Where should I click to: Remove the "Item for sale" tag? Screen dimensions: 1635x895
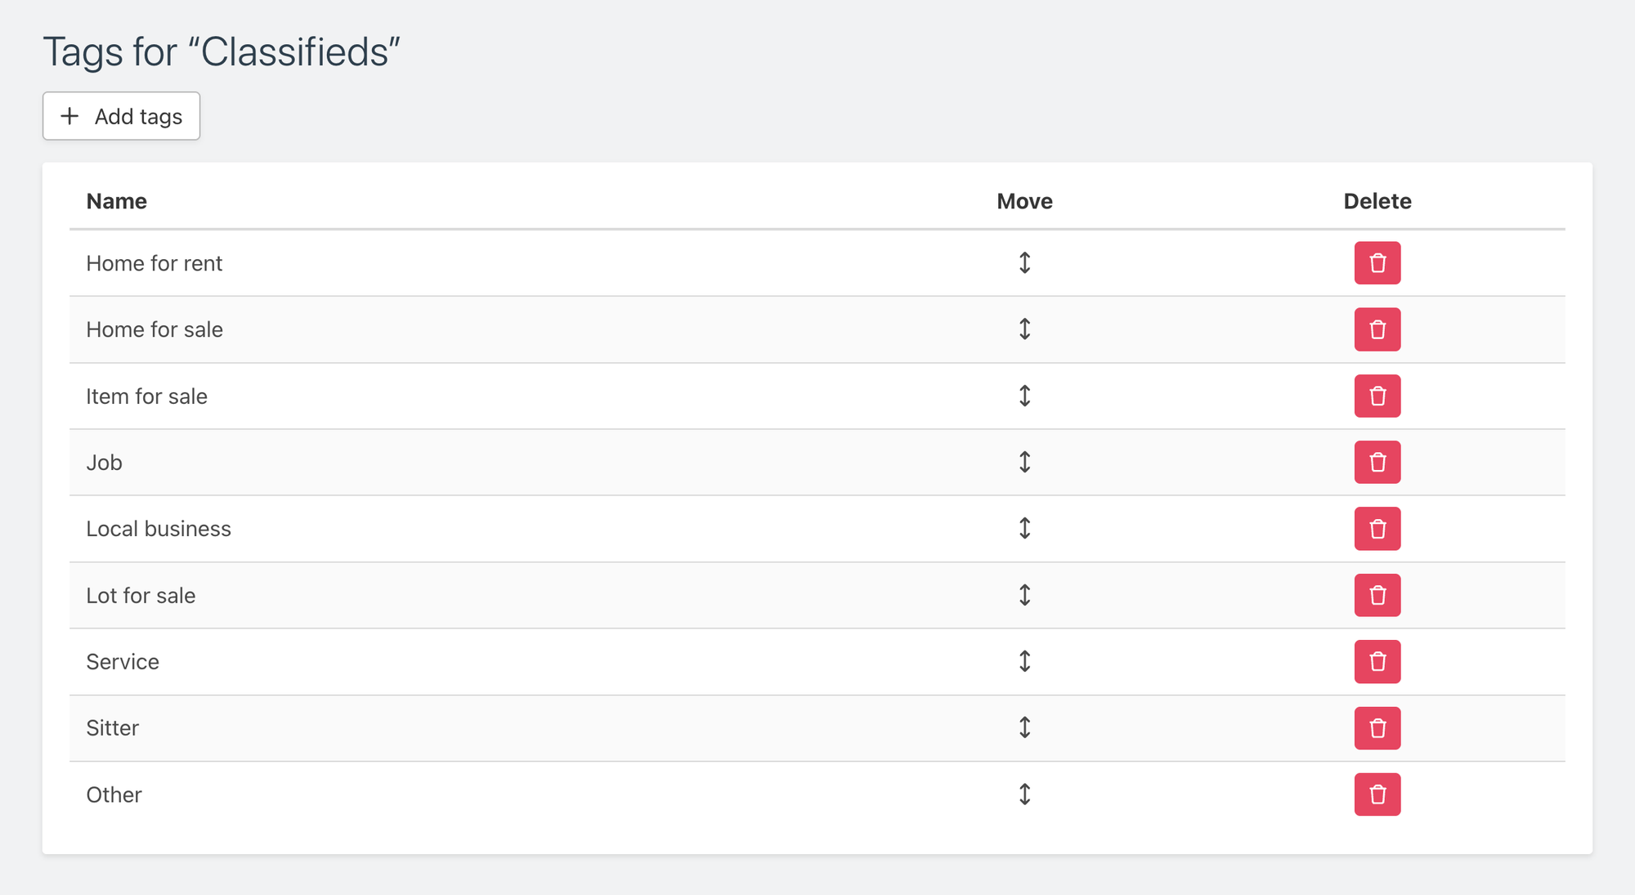tap(1377, 396)
